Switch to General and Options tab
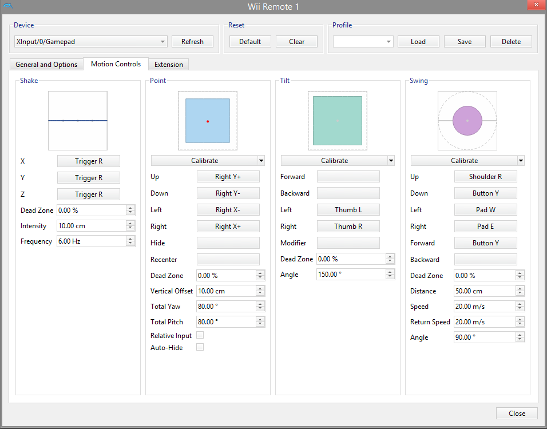The width and height of the screenshot is (547, 429). pos(46,65)
